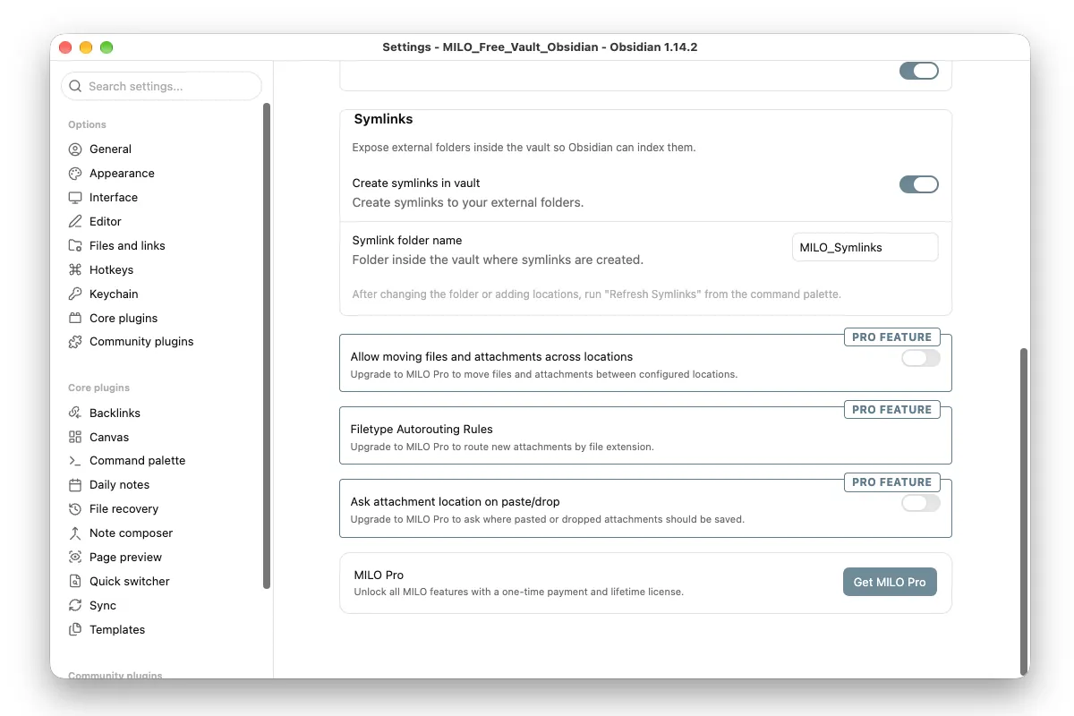This screenshot has height=716, width=1074.
Task: Click the Filetype Autorouting Rules heading
Action: pos(422,430)
